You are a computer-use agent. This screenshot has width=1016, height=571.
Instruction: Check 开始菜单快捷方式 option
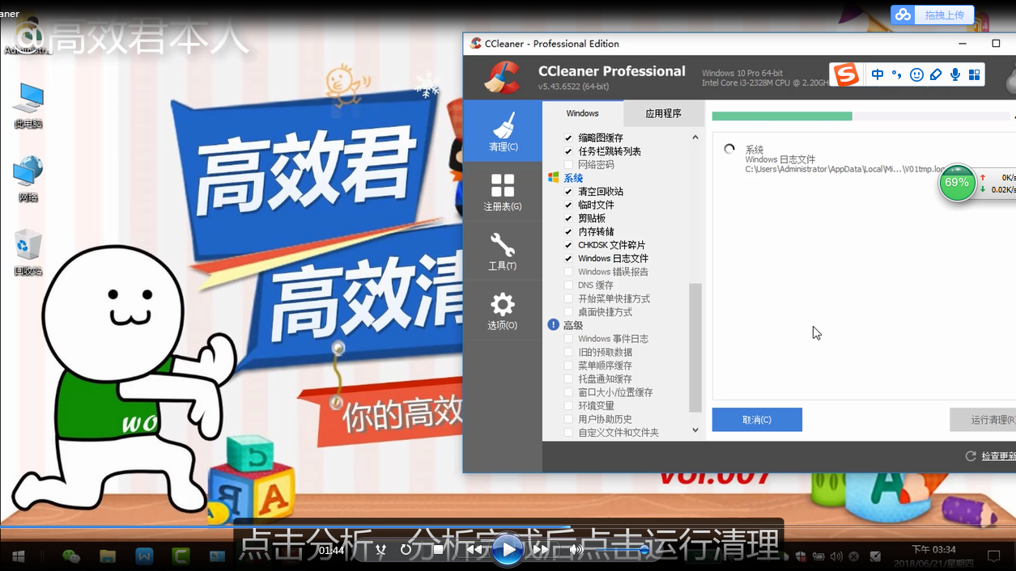[x=568, y=298]
